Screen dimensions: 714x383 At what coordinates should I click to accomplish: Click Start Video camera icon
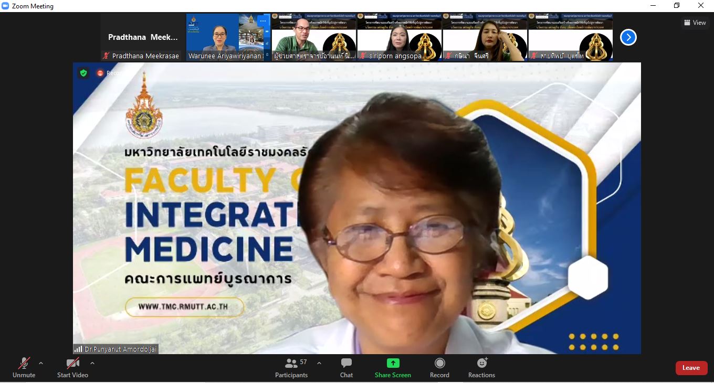coord(72,363)
